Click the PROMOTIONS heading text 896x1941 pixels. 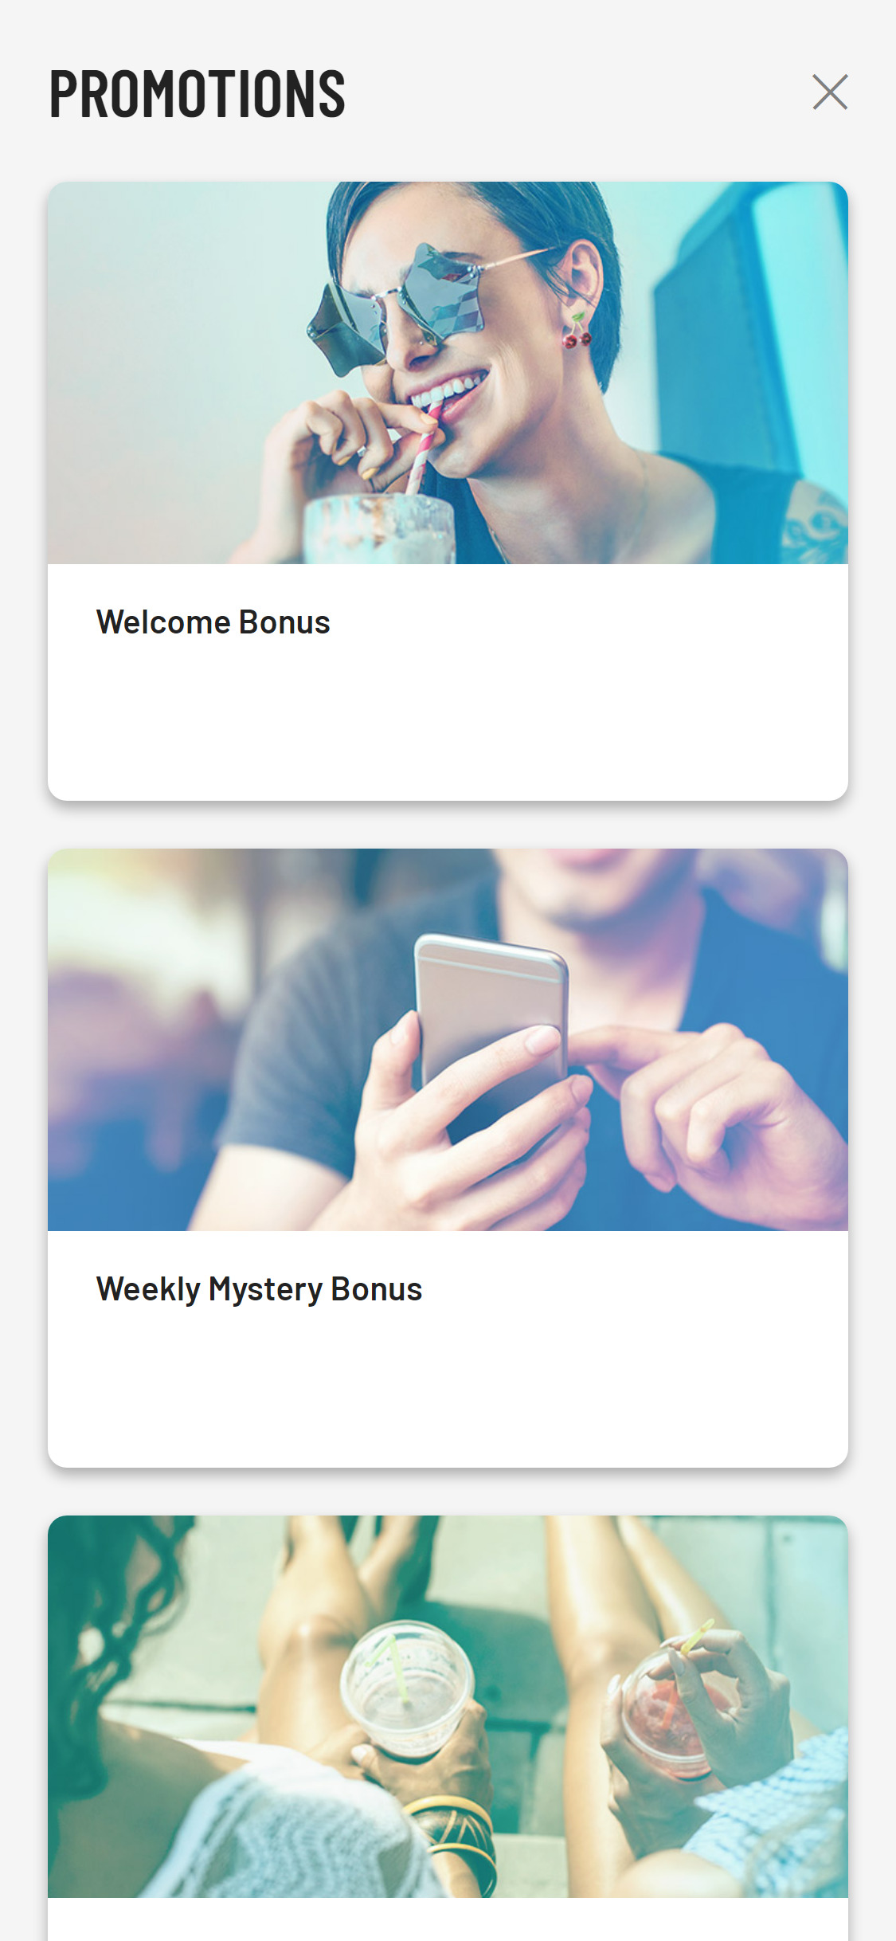(x=198, y=93)
